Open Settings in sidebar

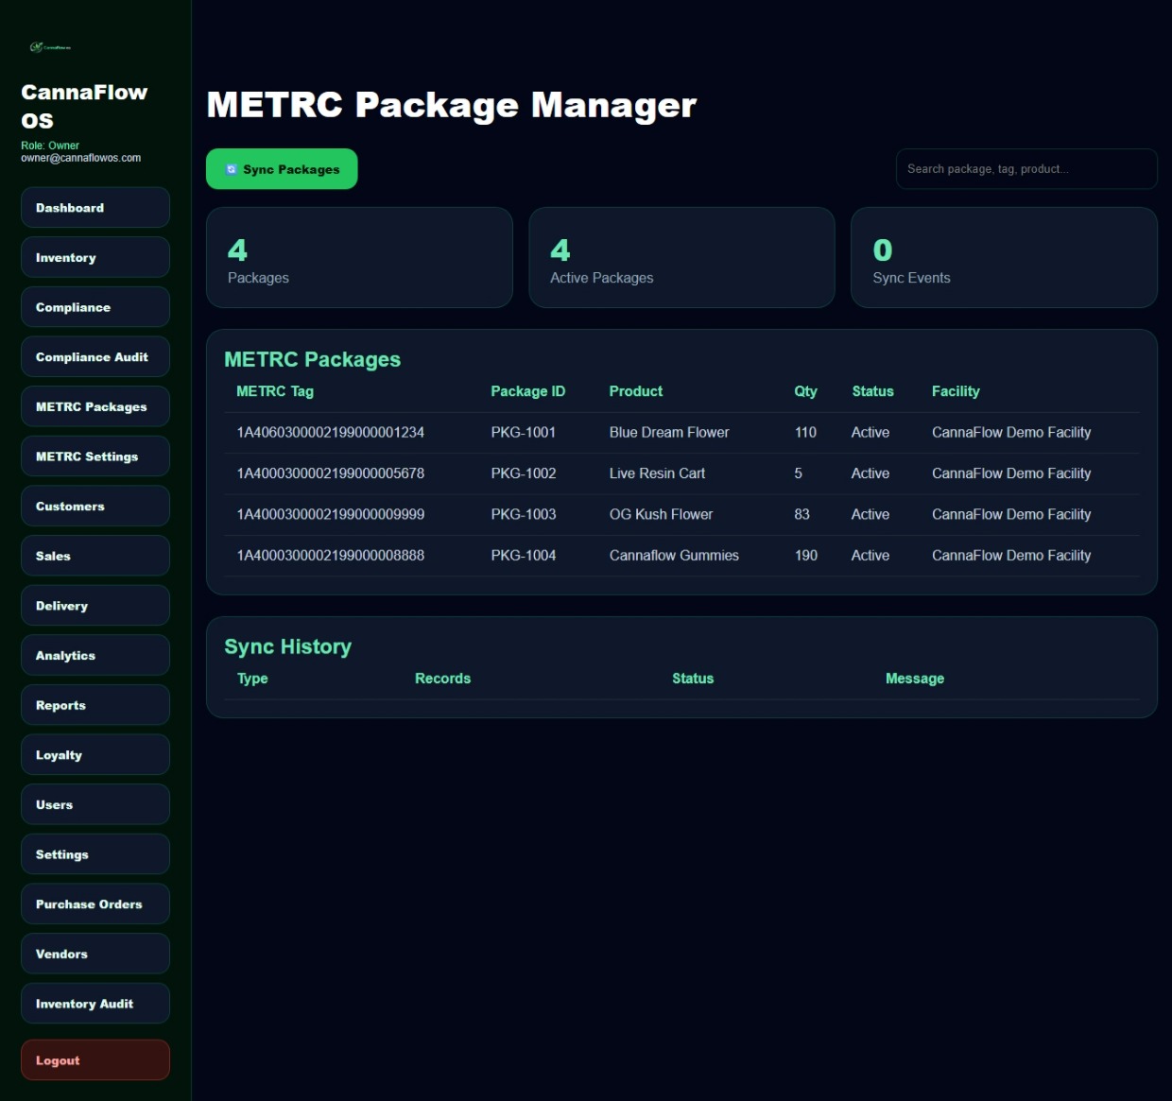[x=95, y=854]
